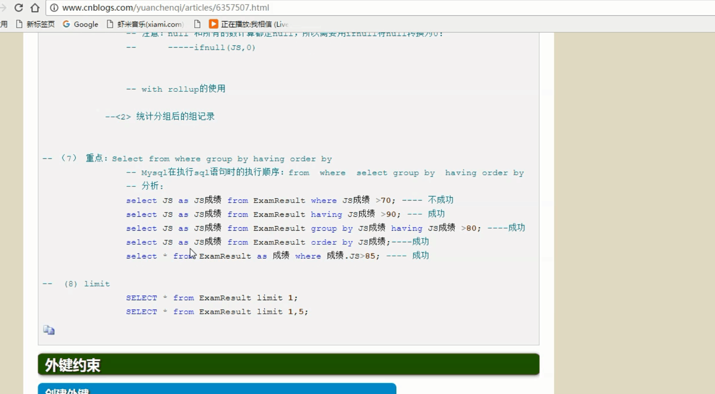Click the page icon beside 新标签页
715x394 pixels.
(19, 24)
